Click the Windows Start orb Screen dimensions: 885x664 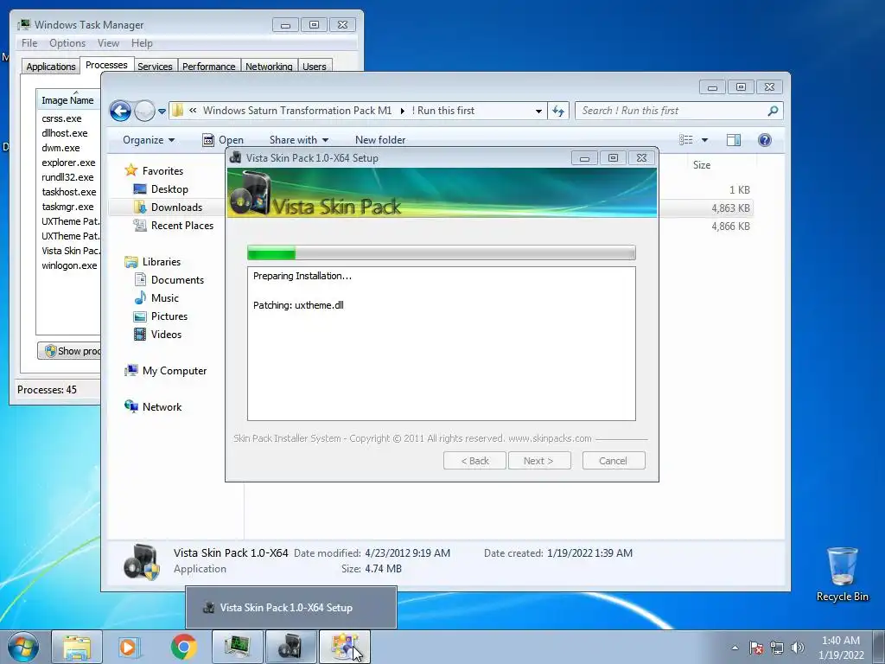(x=23, y=647)
